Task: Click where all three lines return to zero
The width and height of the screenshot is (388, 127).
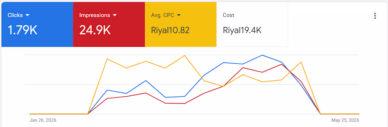Action: (320, 114)
